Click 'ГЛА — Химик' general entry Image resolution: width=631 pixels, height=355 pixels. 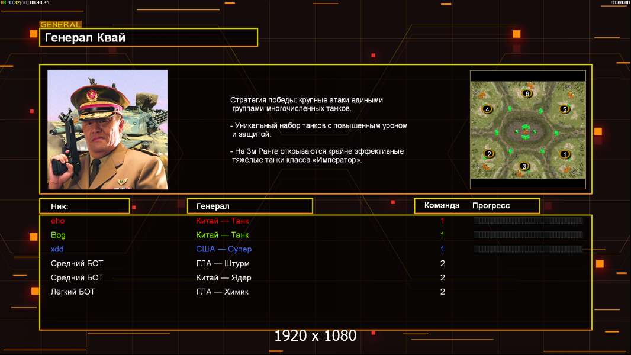pos(223,292)
